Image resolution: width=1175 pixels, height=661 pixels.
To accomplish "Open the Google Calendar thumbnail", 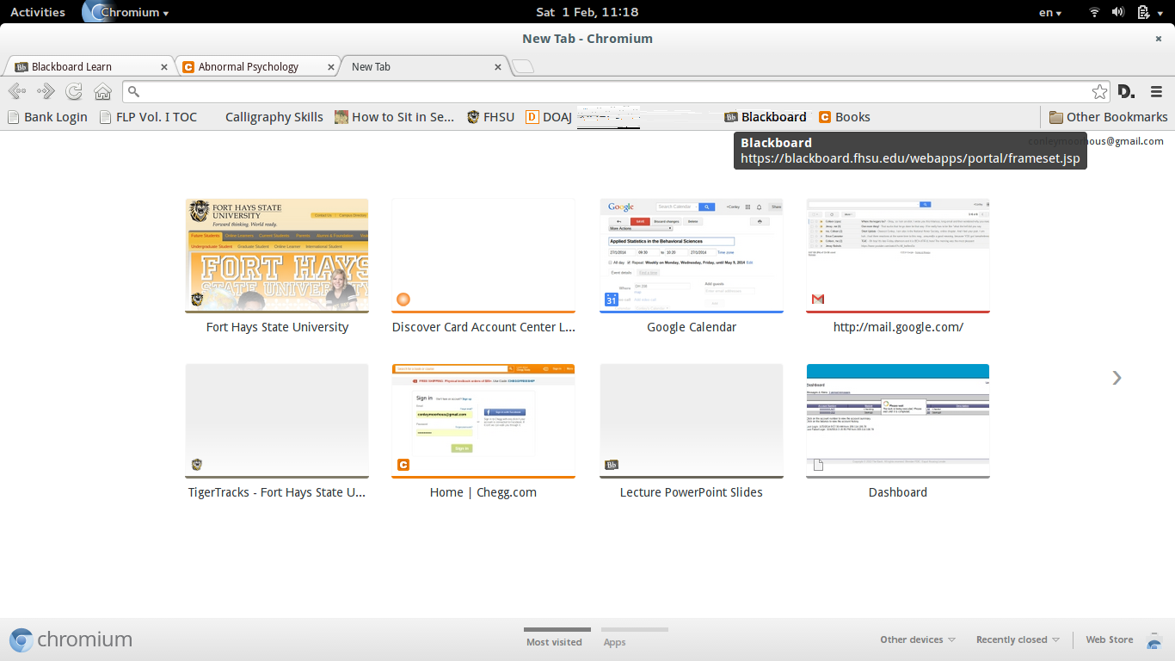I will (x=691, y=256).
